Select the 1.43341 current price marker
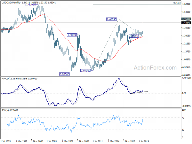Screen dimensions: 192x144 pyautogui.click(x=186, y=23)
